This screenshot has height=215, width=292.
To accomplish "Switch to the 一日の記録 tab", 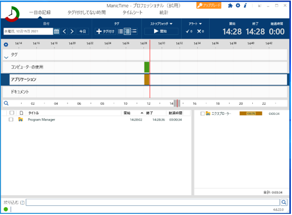I will (x=40, y=12).
